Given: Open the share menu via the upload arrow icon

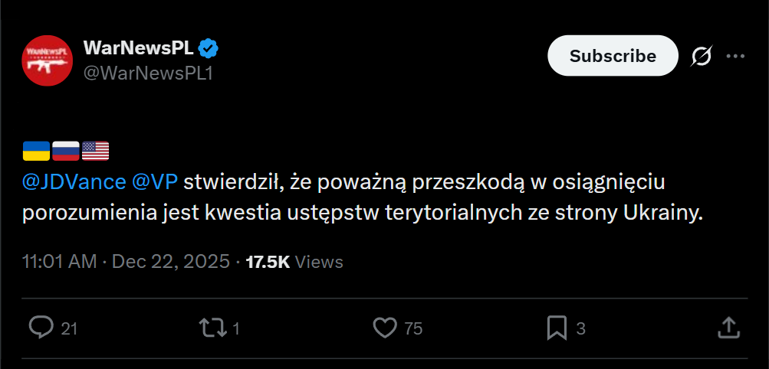Looking at the screenshot, I should tap(728, 328).
